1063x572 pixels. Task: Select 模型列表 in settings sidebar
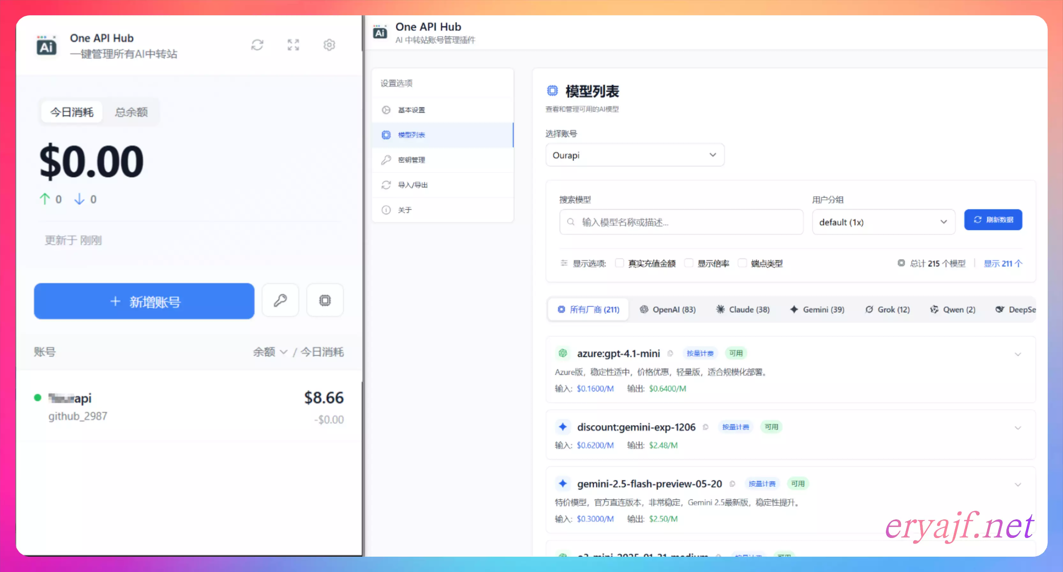point(442,135)
